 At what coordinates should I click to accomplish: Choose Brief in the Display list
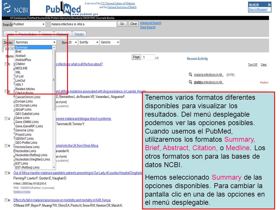pyautogui.click(x=34, y=51)
